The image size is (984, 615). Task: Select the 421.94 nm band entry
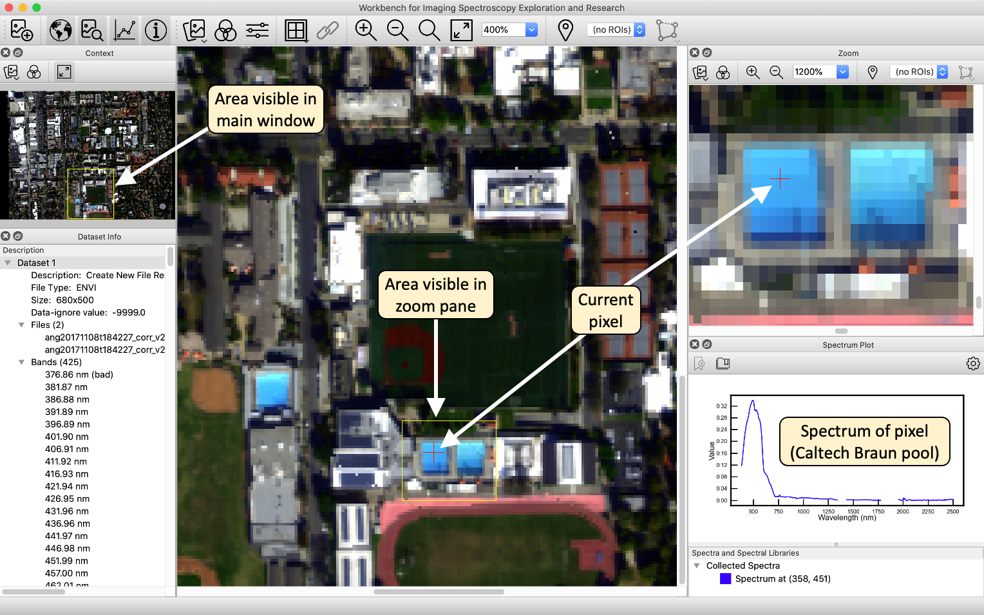point(67,486)
